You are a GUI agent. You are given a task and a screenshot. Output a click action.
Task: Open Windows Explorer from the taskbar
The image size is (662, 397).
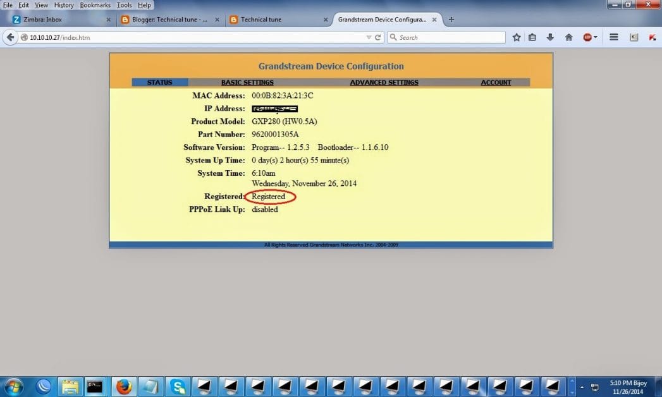coord(70,386)
